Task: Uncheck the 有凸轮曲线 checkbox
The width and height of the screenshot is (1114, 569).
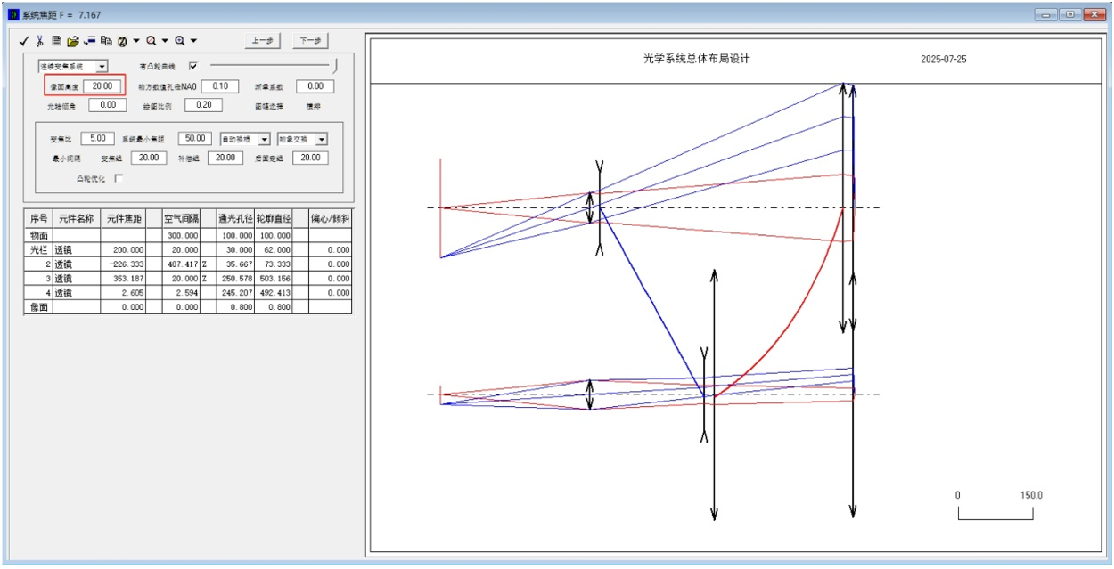Action: click(x=193, y=66)
